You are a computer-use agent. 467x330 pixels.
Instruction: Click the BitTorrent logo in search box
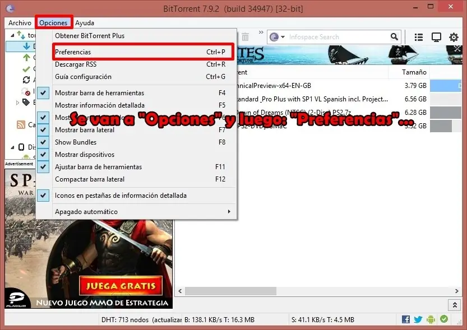[x=274, y=37]
